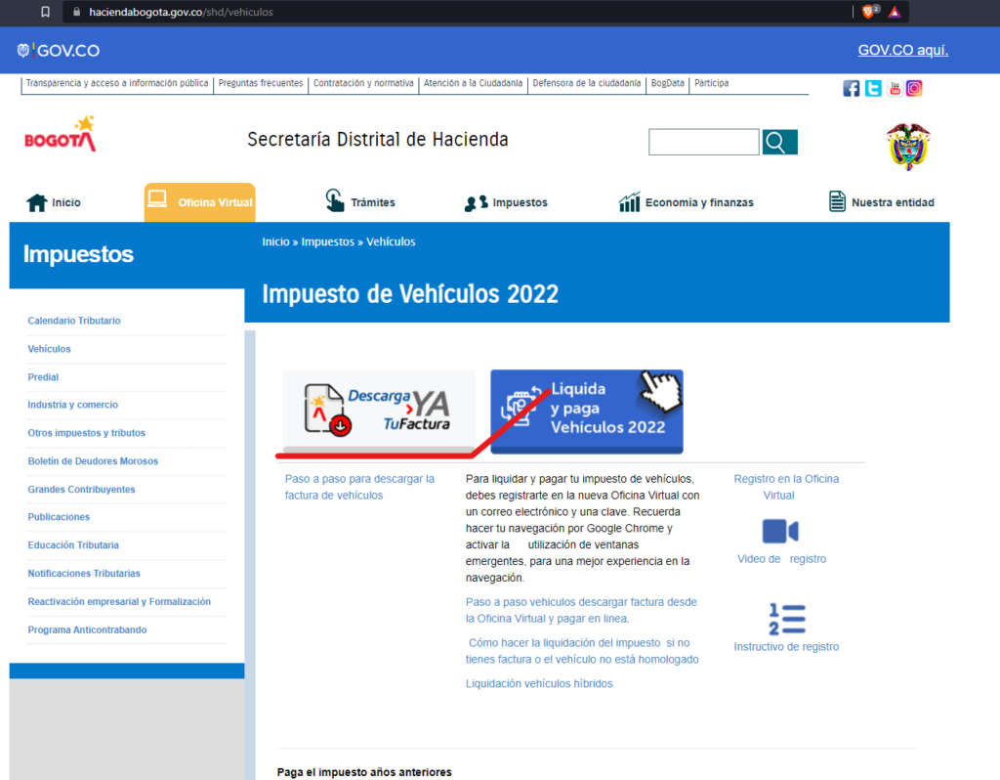Click the browser bookmark icon
This screenshot has width=1000, height=780.
pos(46,12)
